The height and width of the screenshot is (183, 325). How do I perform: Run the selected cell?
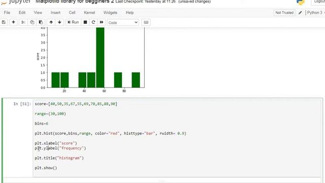[73, 22]
